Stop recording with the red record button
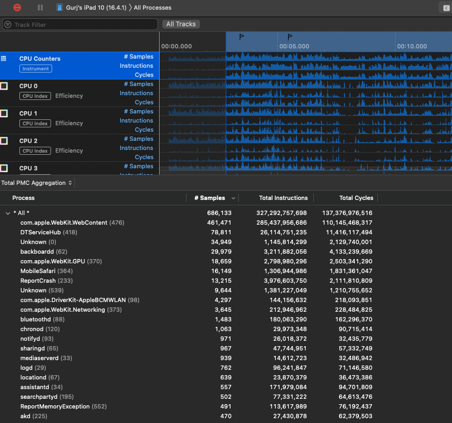The width and height of the screenshot is (452, 423). pyautogui.click(x=18, y=8)
